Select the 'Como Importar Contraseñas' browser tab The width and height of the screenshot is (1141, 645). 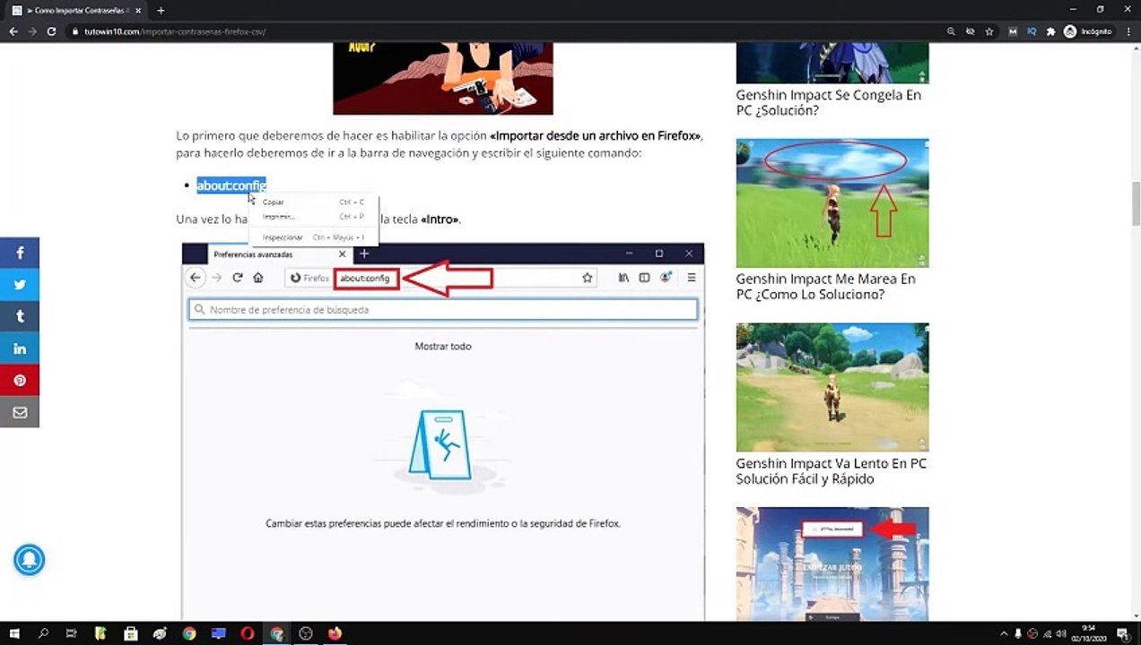point(76,11)
